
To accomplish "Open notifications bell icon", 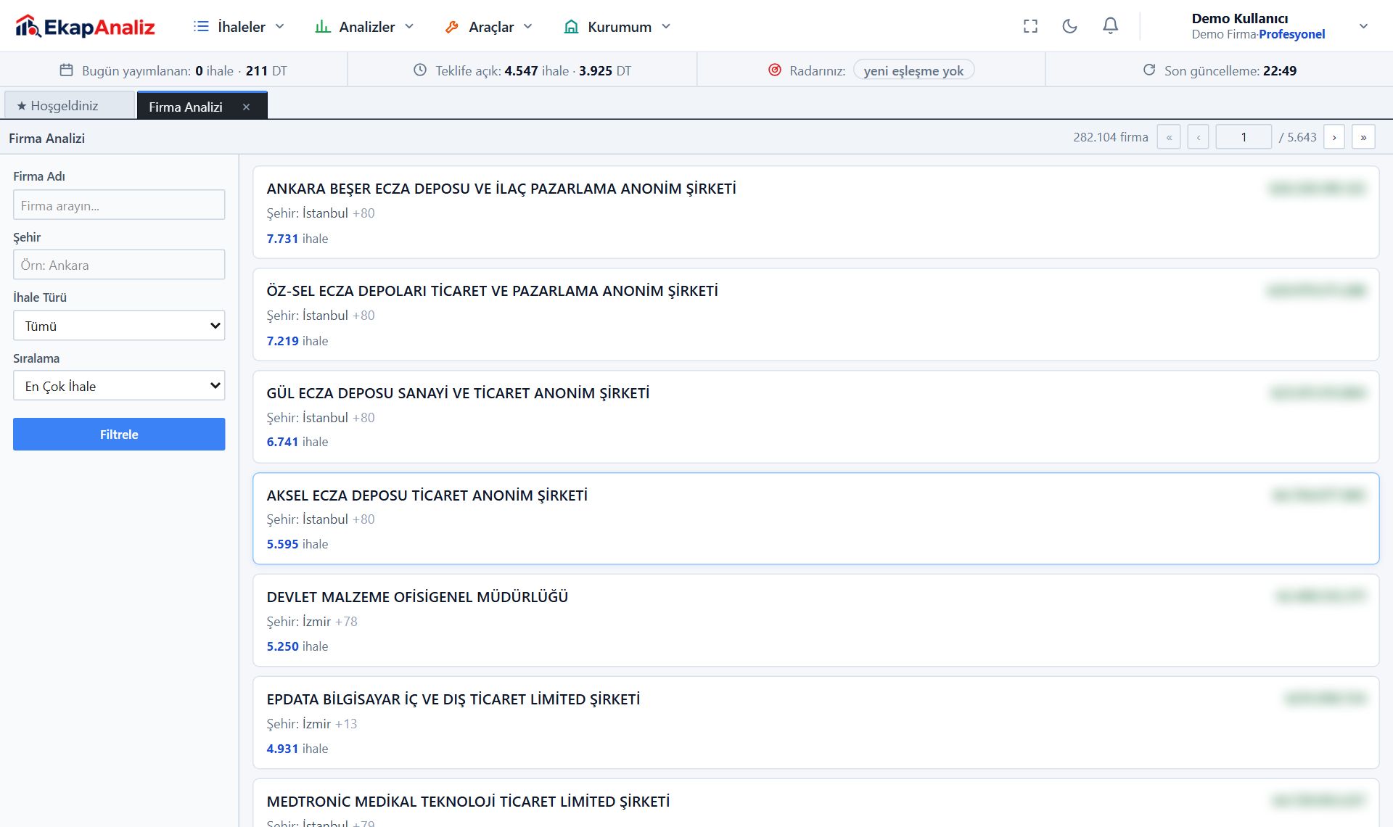I will point(1110,26).
